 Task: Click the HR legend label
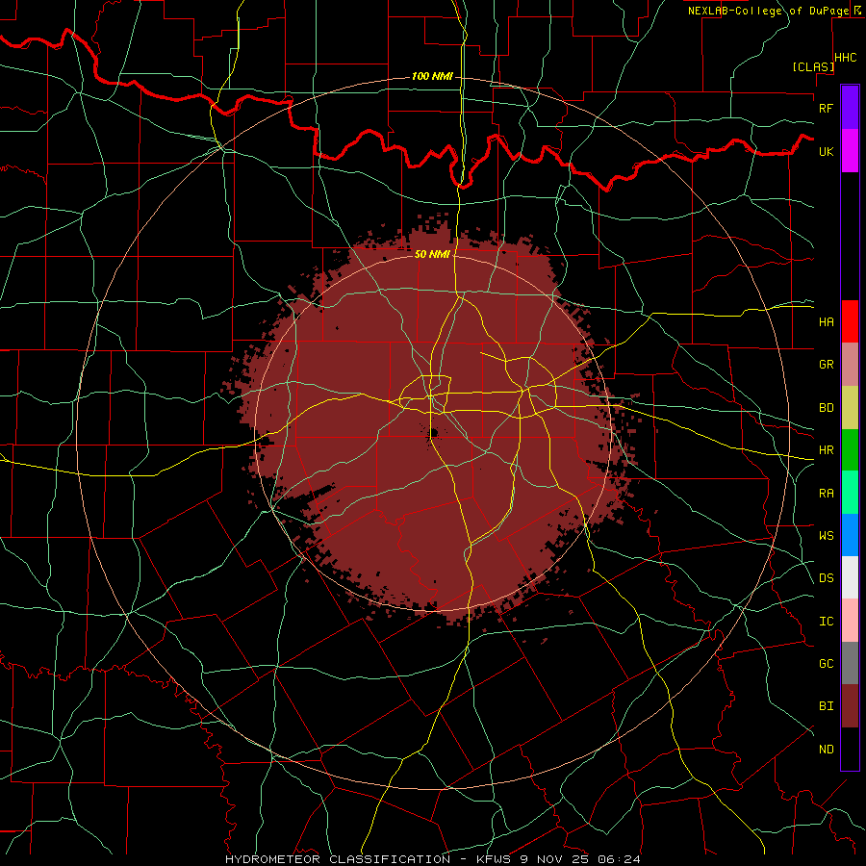point(826,450)
